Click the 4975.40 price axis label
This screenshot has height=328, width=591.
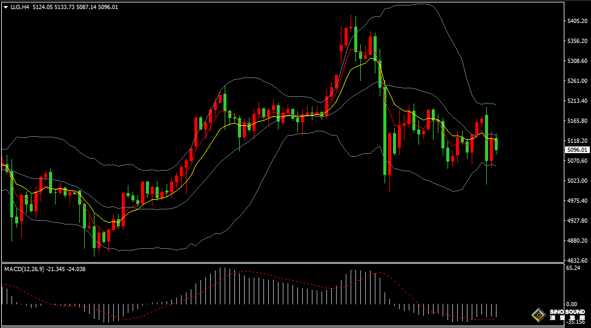click(577, 200)
